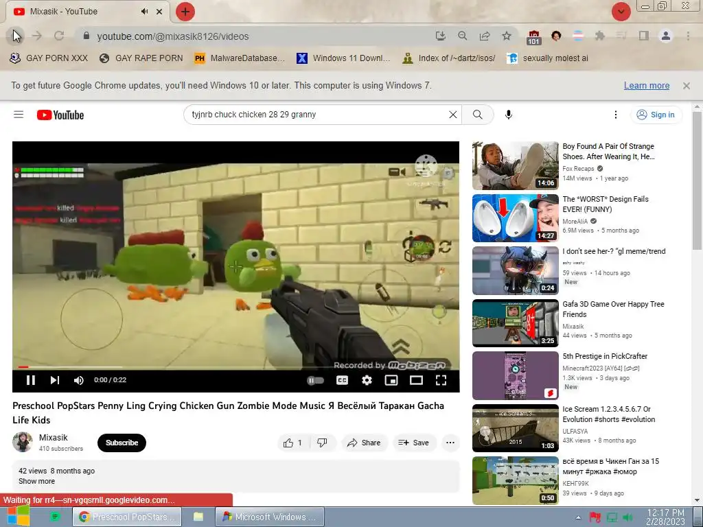Click the address bar URL
Image resolution: width=703 pixels, height=527 pixels.
point(172,36)
